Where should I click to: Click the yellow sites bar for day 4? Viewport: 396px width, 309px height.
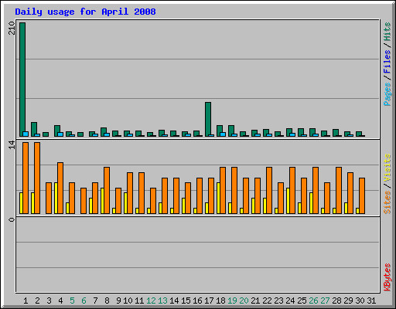56,198
